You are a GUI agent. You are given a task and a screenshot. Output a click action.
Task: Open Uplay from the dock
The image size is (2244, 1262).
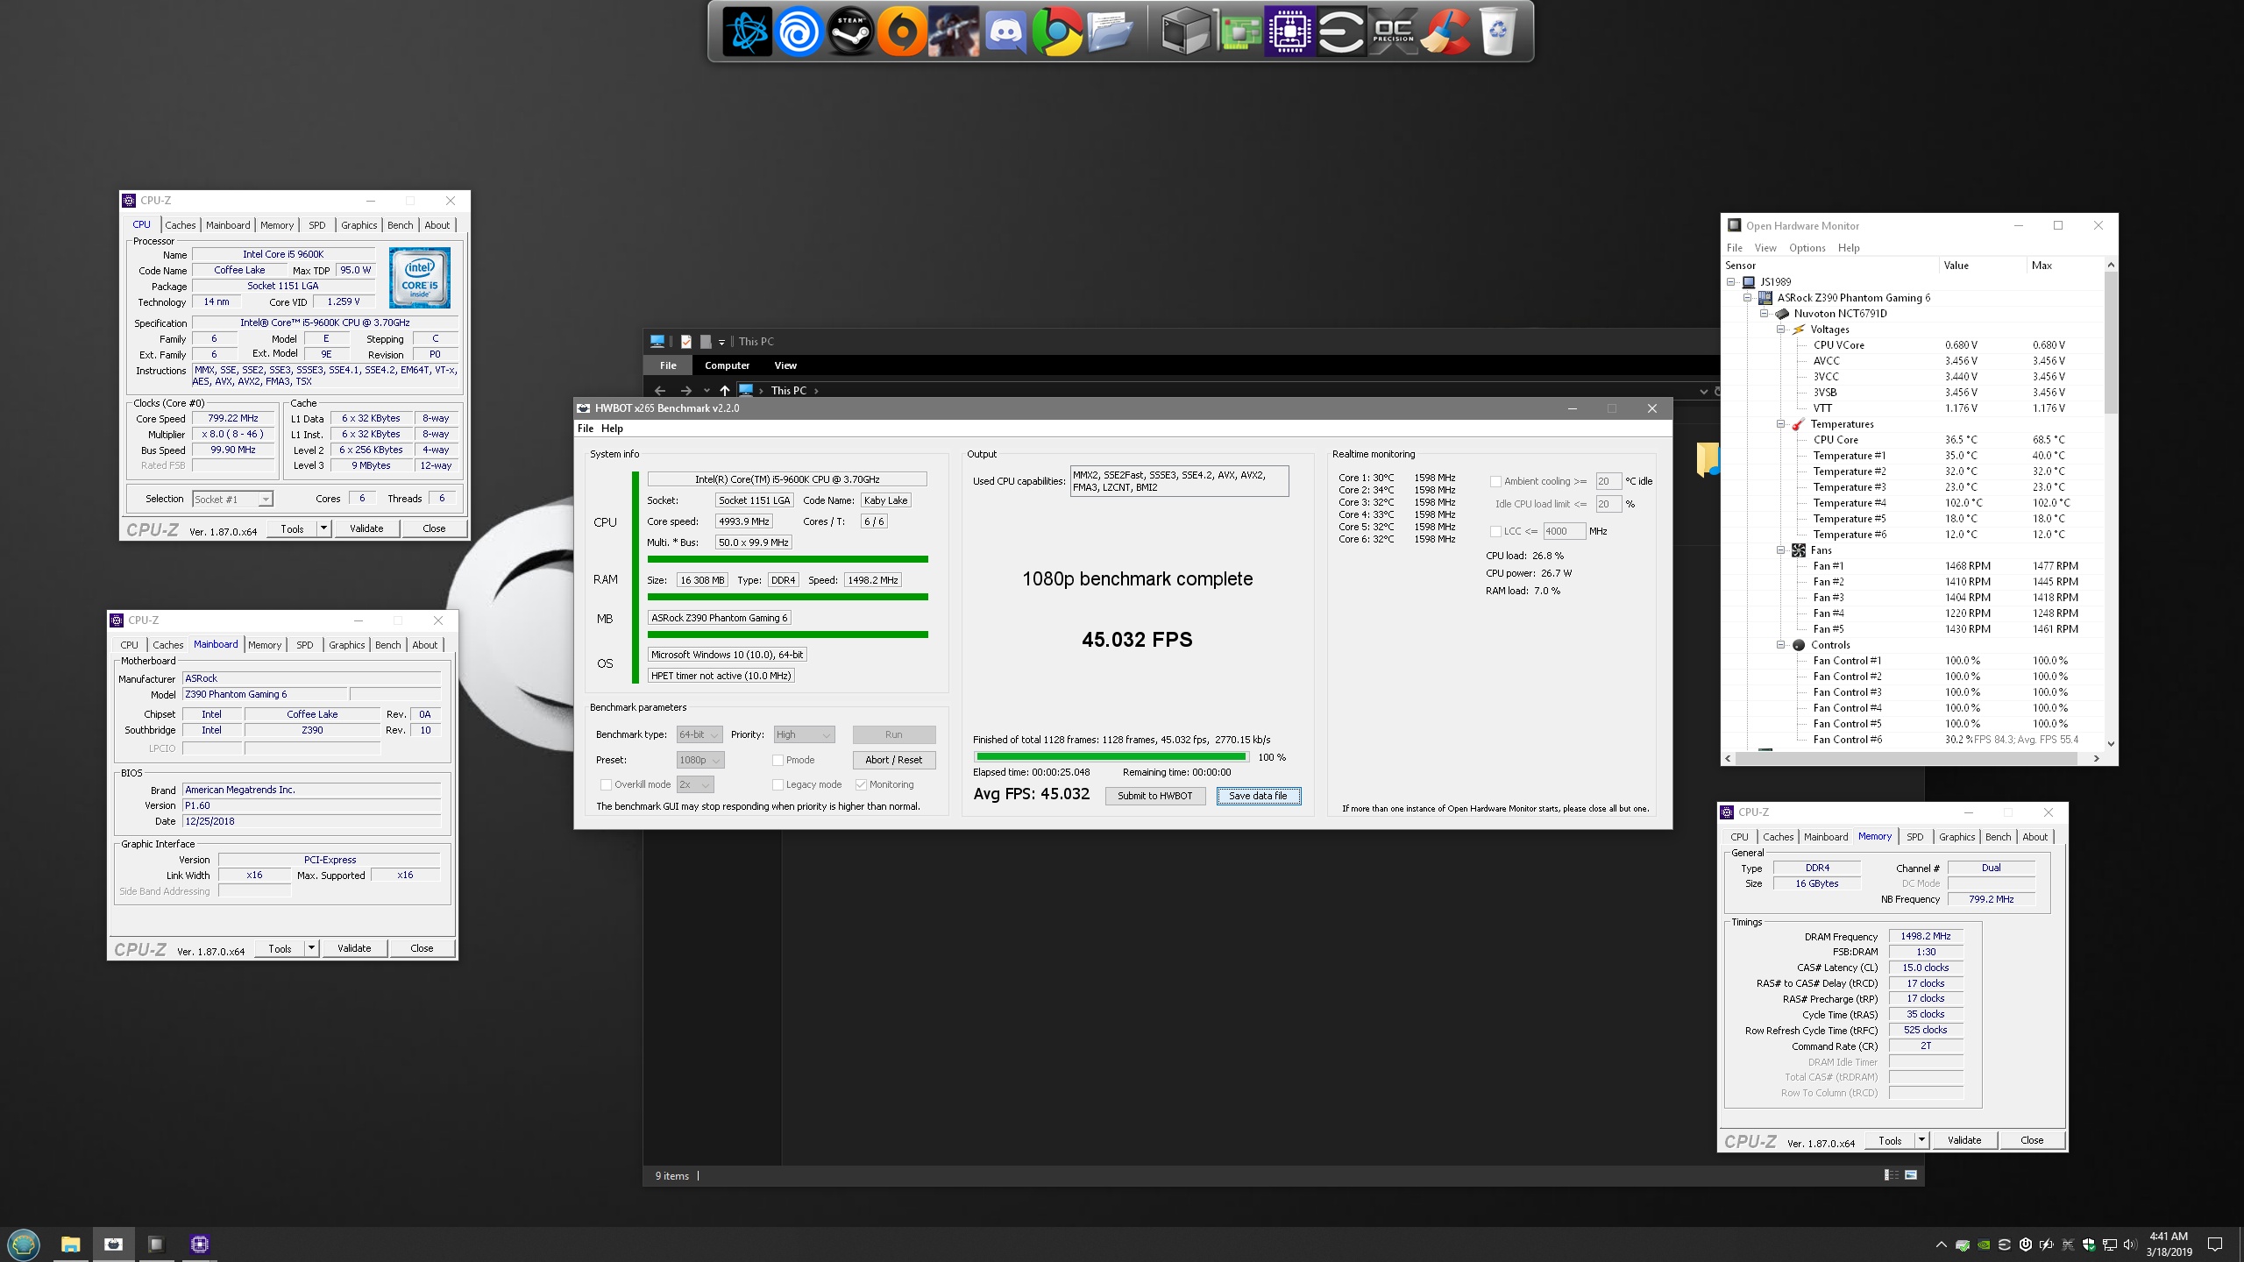(798, 32)
